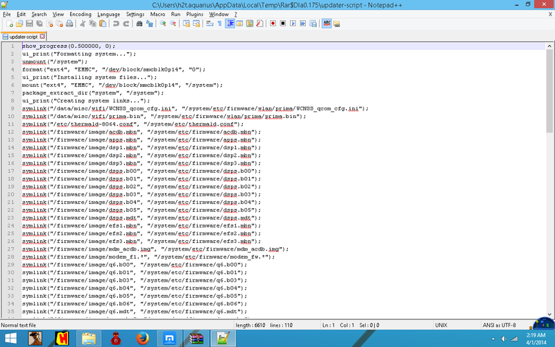Create a new document with New icon
Viewport: 555px width, 347px height.
pos(10,24)
